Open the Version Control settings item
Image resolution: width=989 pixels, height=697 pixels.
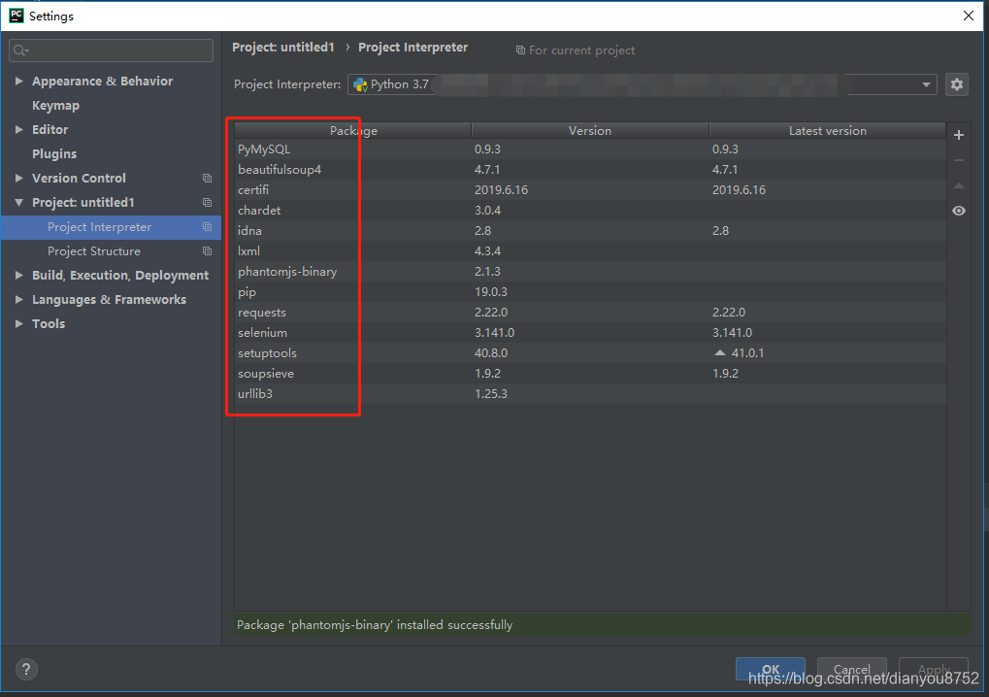click(x=79, y=179)
